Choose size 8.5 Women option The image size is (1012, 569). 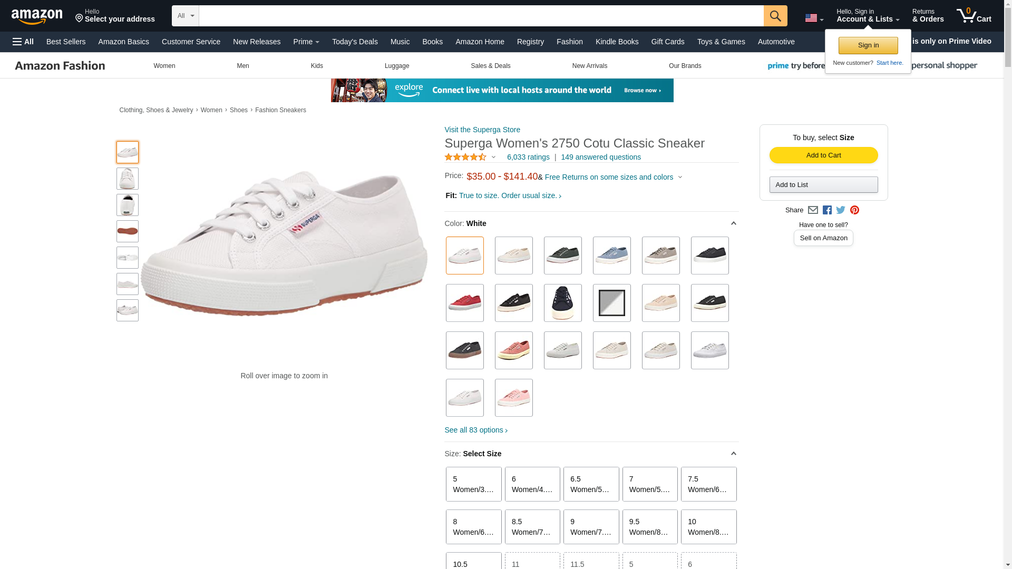coord(532,527)
